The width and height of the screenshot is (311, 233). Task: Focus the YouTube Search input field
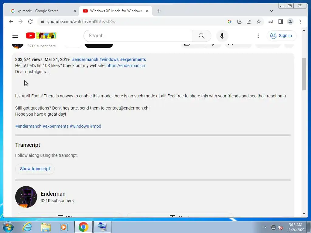click(x=138, y=36)
